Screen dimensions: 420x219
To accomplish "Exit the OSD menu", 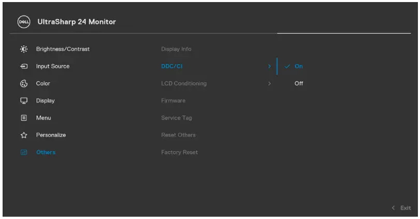I will point(405,208).
